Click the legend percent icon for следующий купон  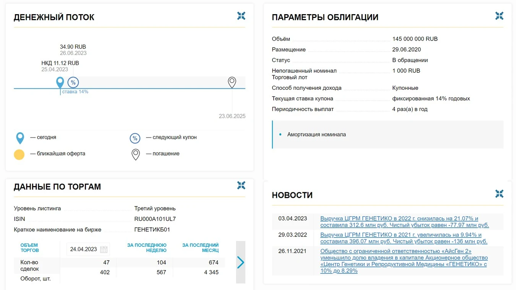135,138
